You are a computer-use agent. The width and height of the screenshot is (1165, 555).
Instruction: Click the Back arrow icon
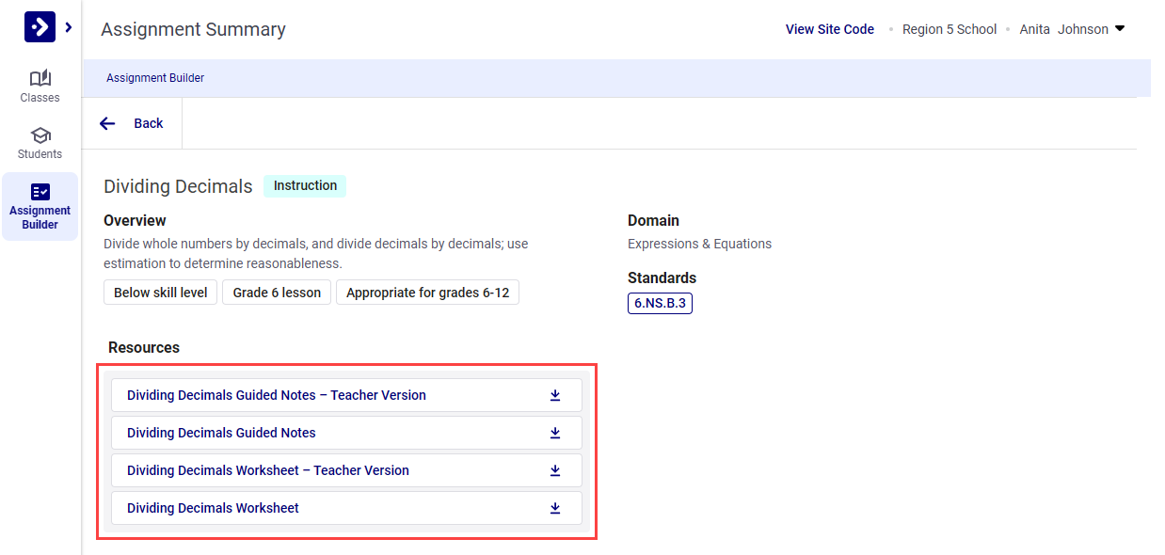[107, 123]
